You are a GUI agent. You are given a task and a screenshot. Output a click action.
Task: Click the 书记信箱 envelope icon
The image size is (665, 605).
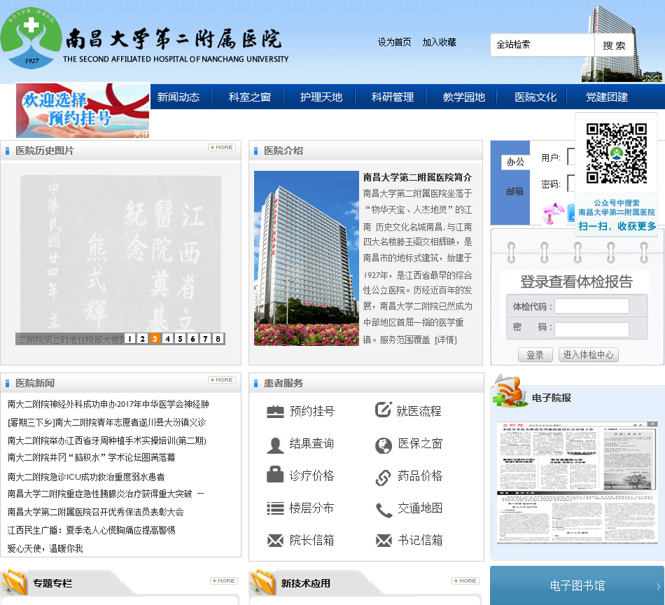click(x=384, y=540)
